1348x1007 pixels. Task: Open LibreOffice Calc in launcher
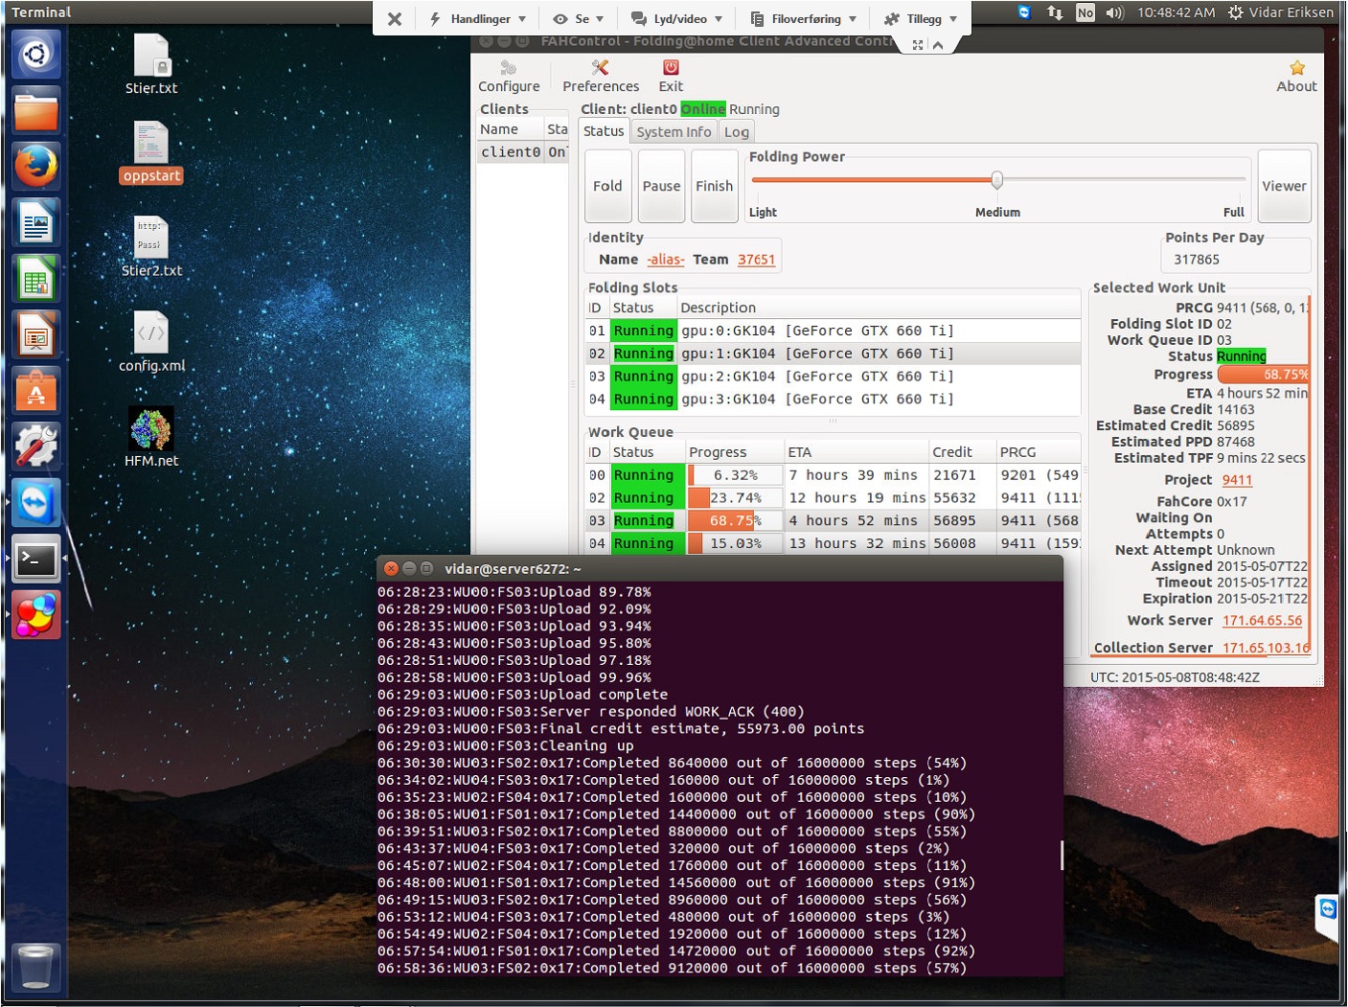(36, 279)
